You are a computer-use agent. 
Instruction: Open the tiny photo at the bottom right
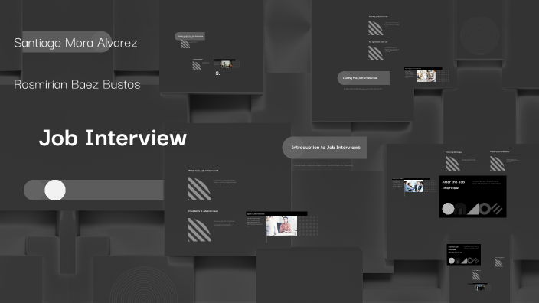479,288
